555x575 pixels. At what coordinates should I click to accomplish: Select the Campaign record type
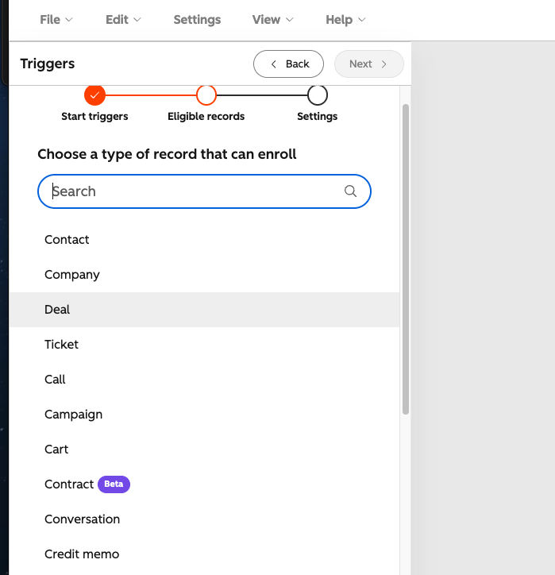pos(204,415)
